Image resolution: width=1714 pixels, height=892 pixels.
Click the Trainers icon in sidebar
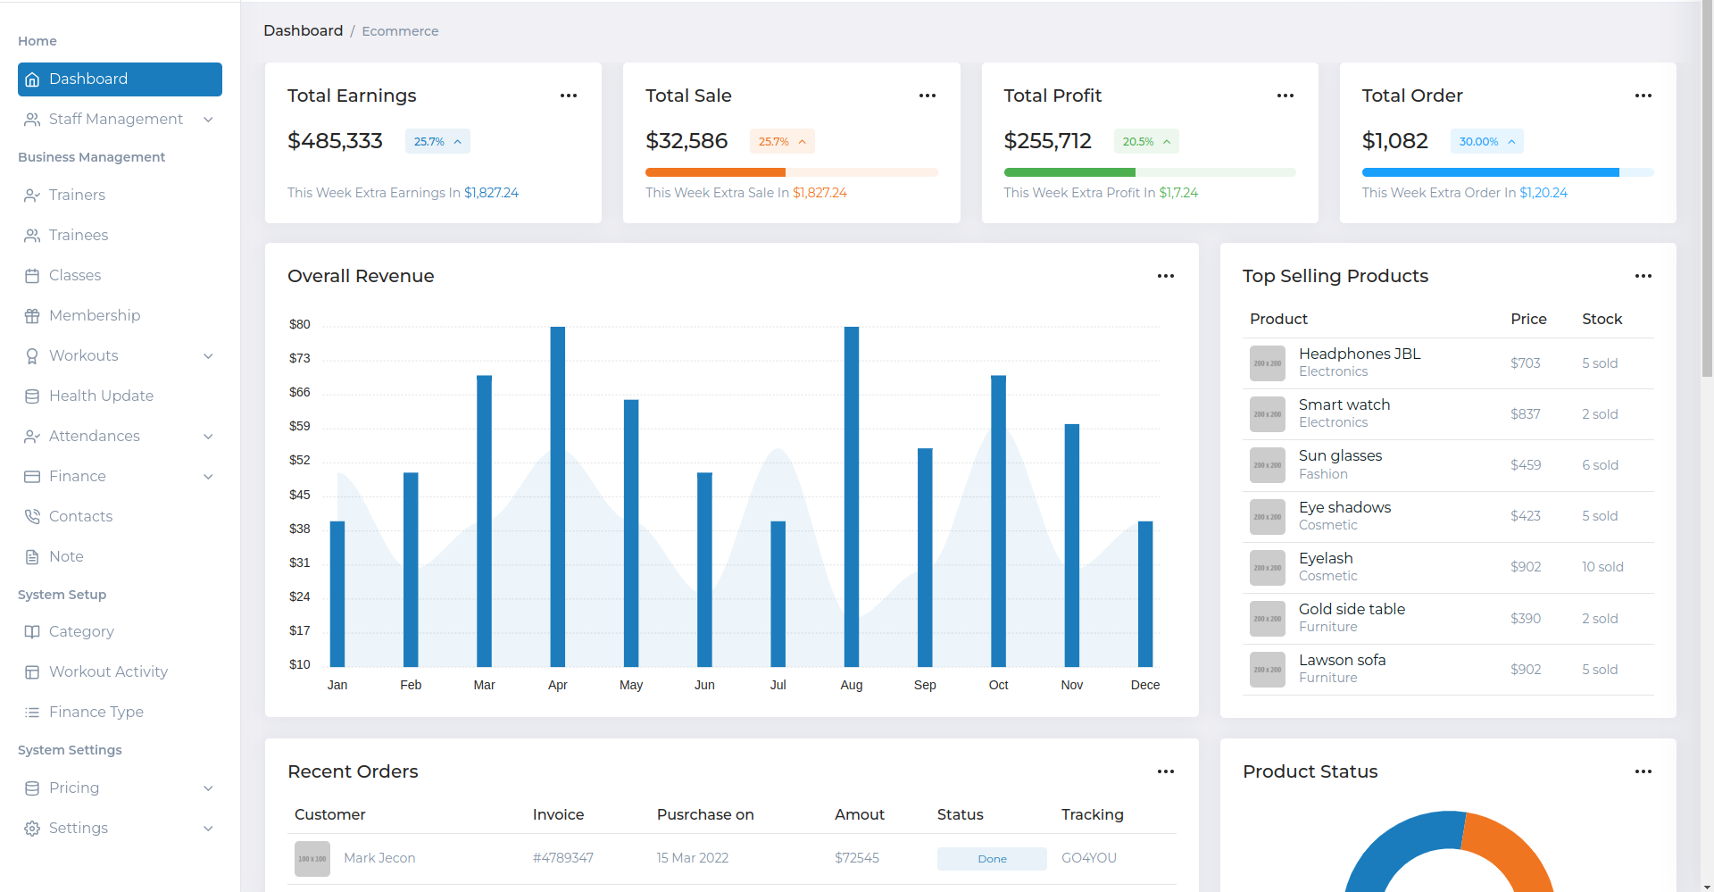point(32,196)
